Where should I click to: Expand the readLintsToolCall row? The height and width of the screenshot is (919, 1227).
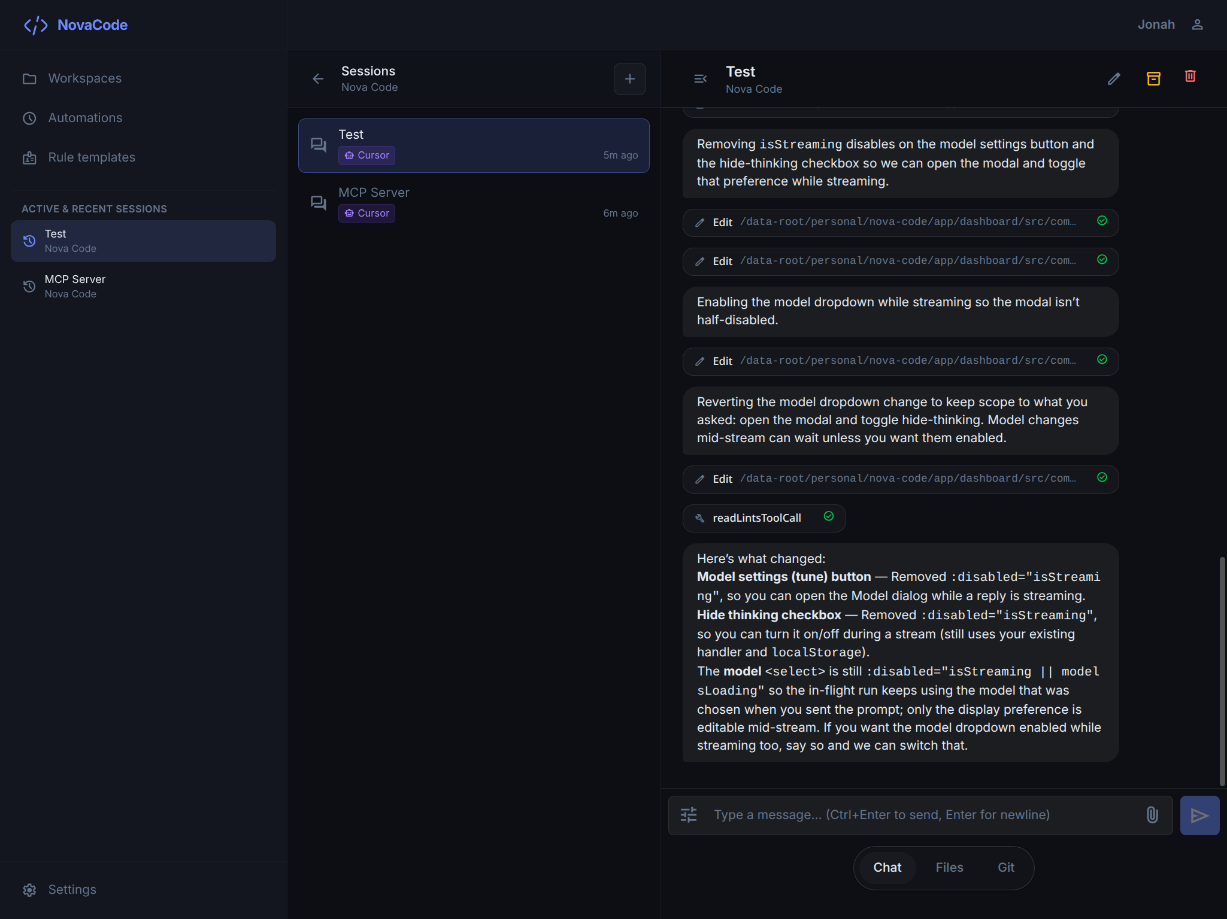[764, 518]
